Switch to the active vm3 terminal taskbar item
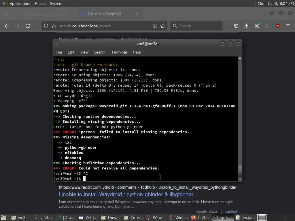This screenshot has height=221, width=295. click(x=223, y=218)
